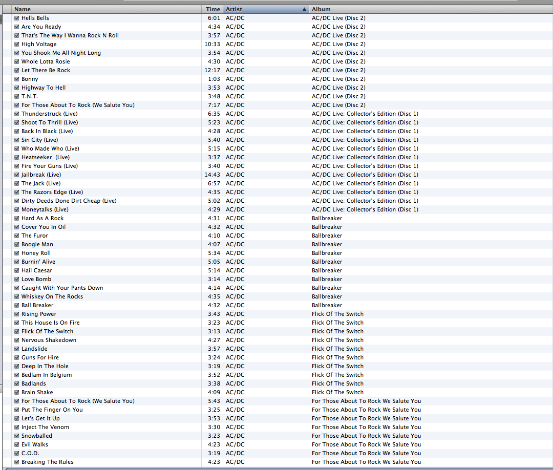Toggle checkbox for Ball Breaker

tap(16, 305)
